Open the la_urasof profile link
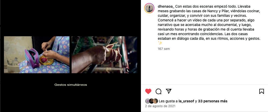Image resolution: width=268 pixels, height=112 pixels. point(186,101)
